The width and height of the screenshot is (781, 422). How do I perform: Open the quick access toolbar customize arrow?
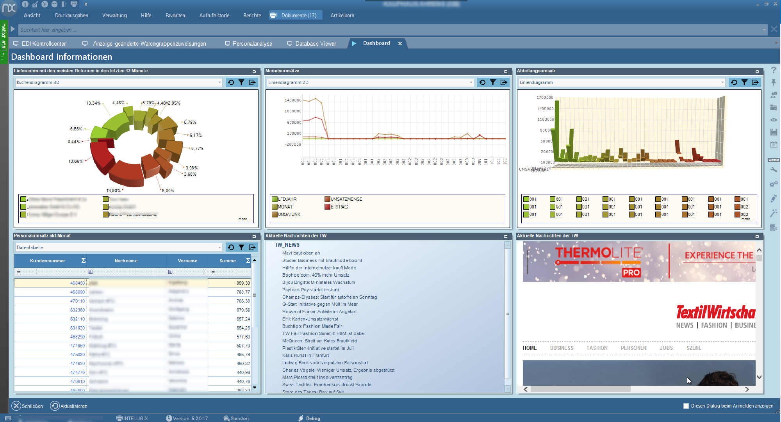86,5
